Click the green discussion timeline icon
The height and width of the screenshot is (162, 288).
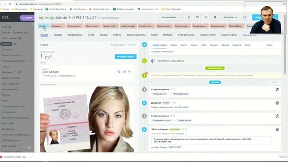(x=144, y=61)
